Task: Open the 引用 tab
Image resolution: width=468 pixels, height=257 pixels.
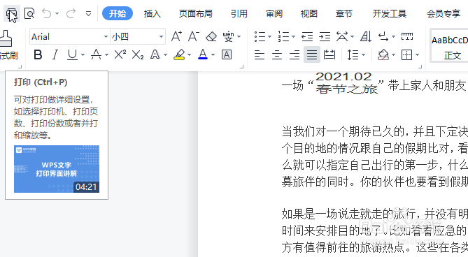Action: [239, 14]
